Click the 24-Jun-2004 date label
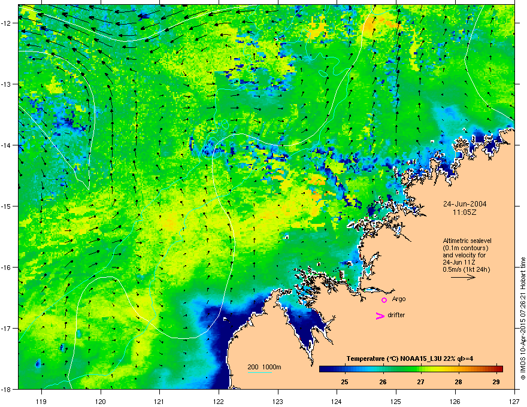This screenshot has height=407, width=527. 465,204
